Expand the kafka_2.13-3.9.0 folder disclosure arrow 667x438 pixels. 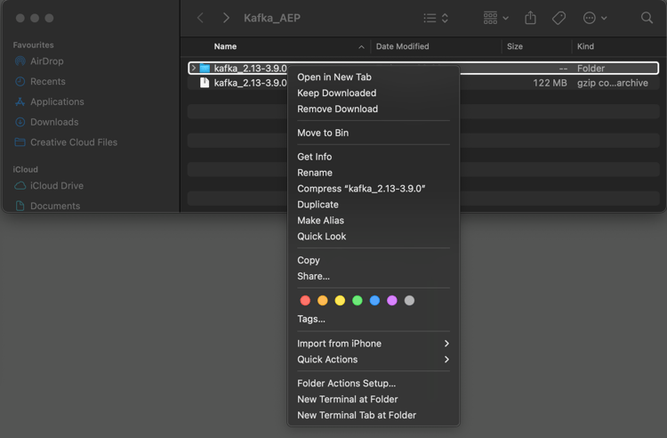tap(194, 69)
